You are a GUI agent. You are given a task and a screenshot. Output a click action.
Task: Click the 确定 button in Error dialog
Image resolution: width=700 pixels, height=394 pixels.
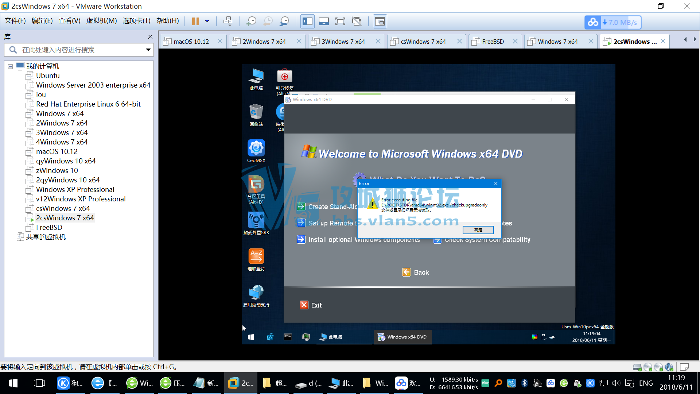pyautogui.click(x=478, y=230)
